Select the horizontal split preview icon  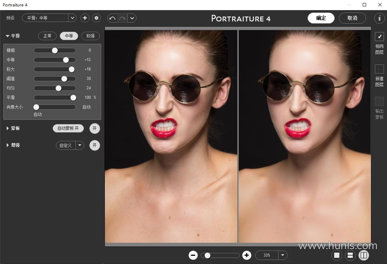click(x=350, y=255)
